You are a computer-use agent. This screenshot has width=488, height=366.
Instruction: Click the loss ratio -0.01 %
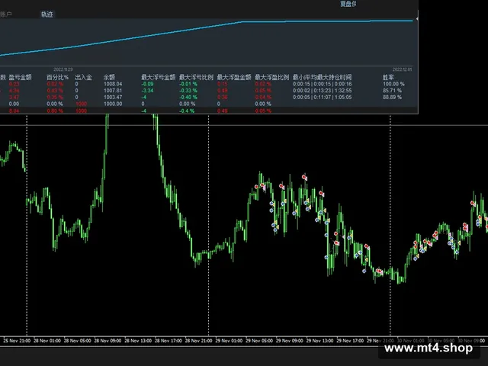(188, 84)
